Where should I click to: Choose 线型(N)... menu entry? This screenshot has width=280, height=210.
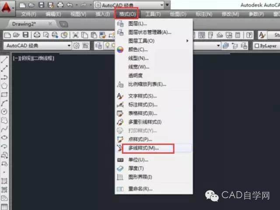154,59
